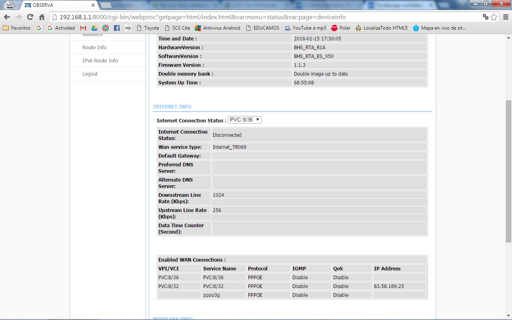Open the Toyota bookmark
Screen dimensions: 512x320
(x=148, y=28)
